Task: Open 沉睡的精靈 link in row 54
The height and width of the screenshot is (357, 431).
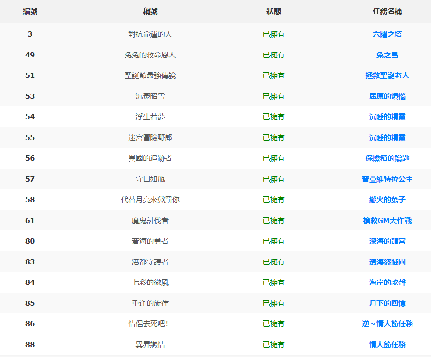Action: (387, 117)
